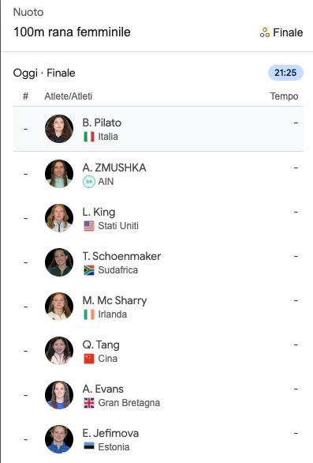Click the medals icon beside Finale
This screenshot has height=463, width=313.
click(x=265, y=32)
